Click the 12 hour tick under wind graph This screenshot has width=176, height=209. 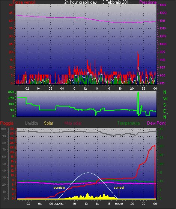tap(85, 88)
